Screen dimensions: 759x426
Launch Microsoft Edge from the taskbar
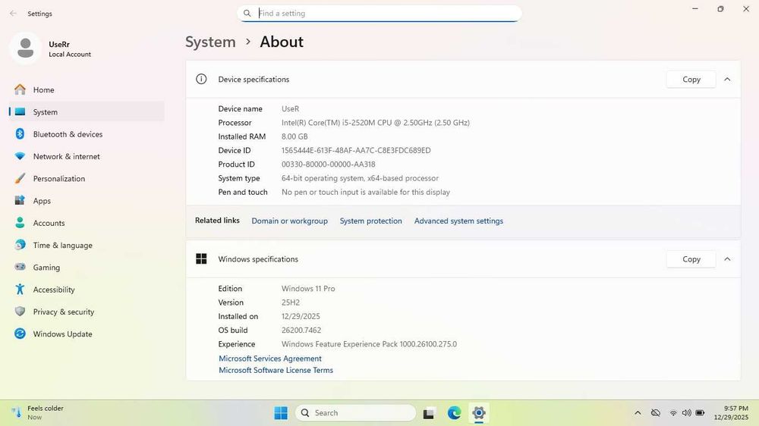point(454,413)
